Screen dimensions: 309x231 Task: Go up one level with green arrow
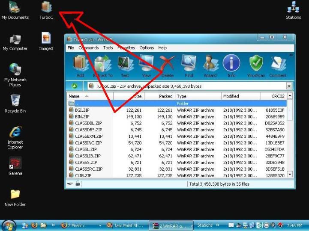point(75,86)
